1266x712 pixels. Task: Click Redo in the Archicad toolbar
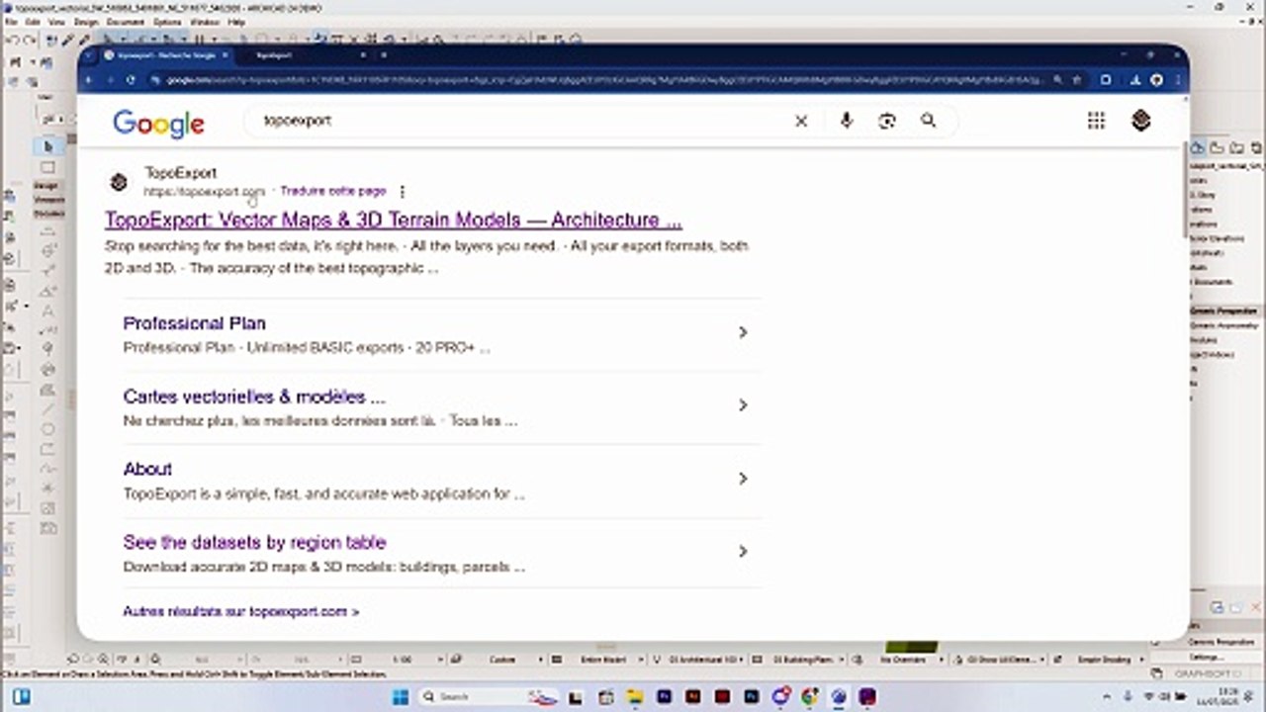coord(29,41)
